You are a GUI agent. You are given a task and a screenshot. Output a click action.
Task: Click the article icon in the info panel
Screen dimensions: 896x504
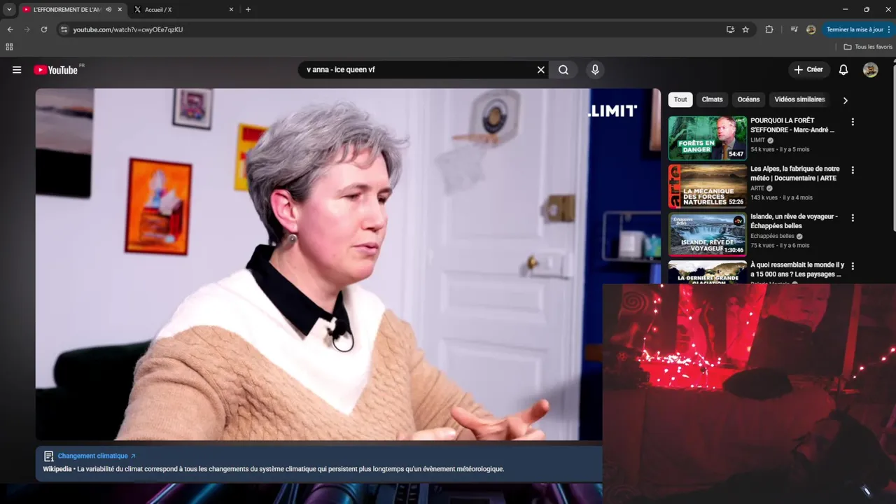click(48, 456)
